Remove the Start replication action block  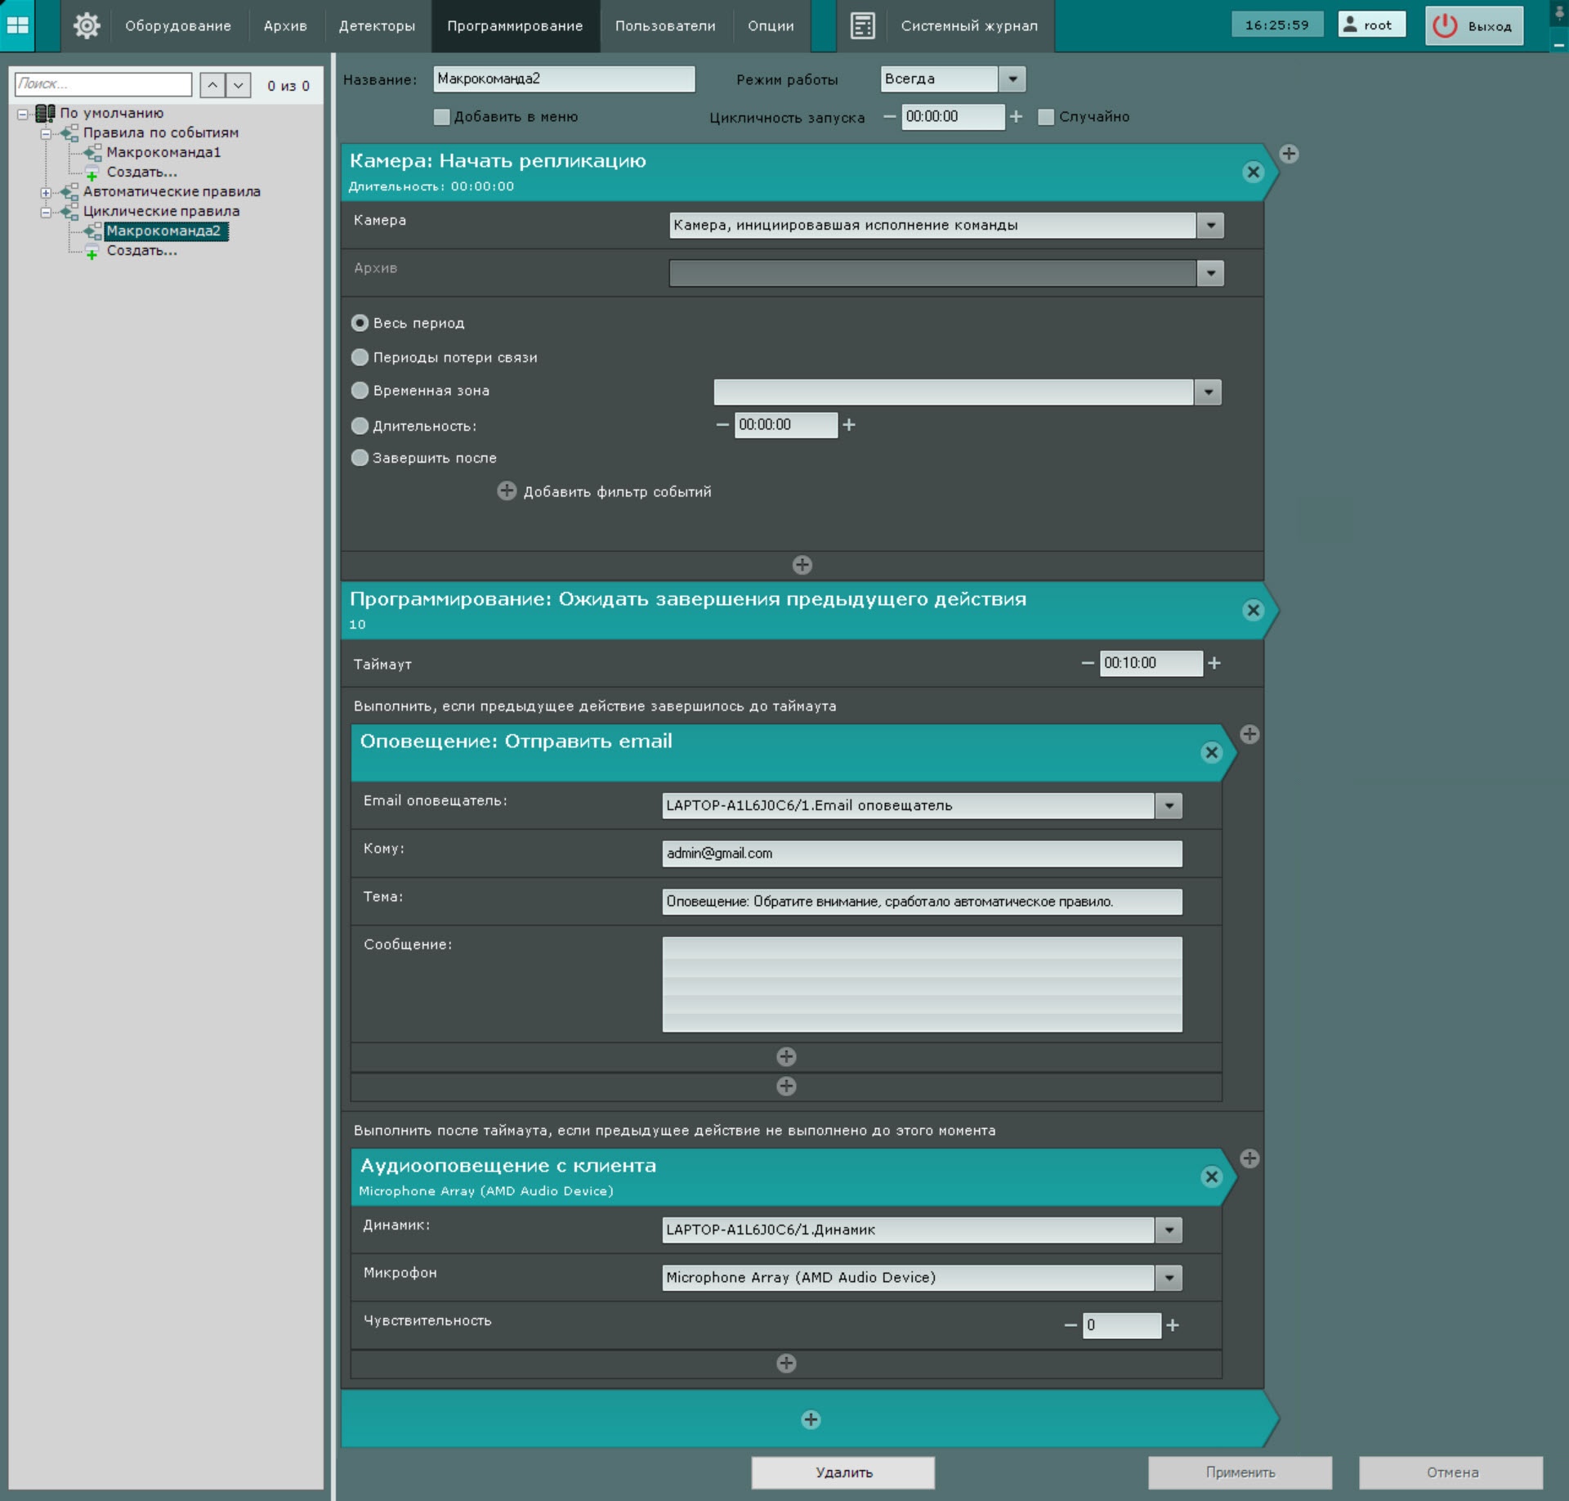(x=1253, y=173)
